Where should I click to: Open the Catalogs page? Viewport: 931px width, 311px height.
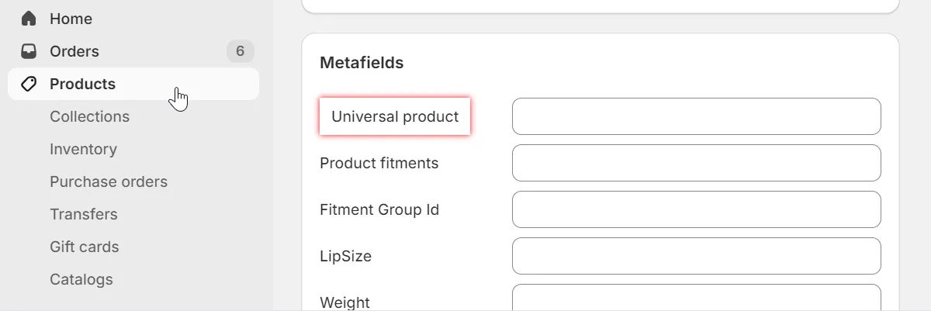pos(81,279)
